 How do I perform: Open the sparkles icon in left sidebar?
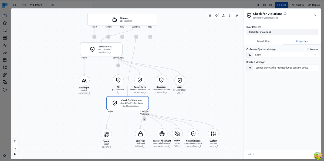coord(5,75)
